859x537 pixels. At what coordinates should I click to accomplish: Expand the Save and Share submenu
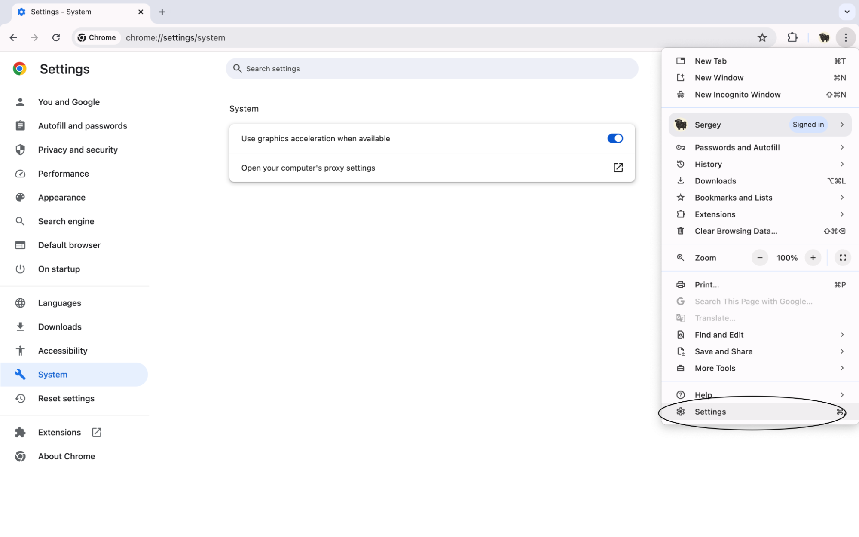[x=760, y=351]
